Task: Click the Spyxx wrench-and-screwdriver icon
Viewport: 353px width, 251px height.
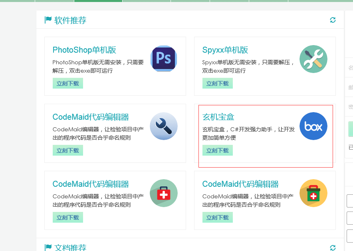Action: pos(313,59)
